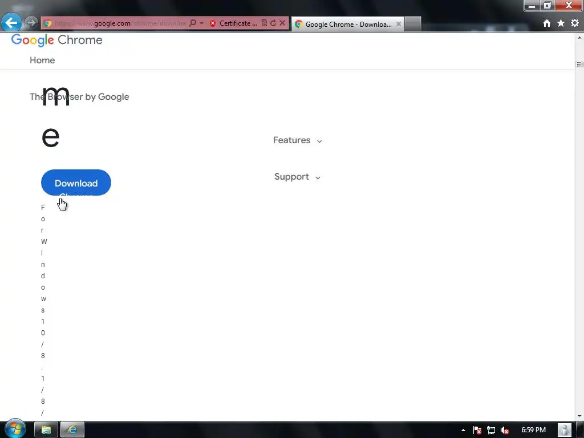Click the google.com address bar URL
The image size is (584, 438).
[x=120, y=23]
